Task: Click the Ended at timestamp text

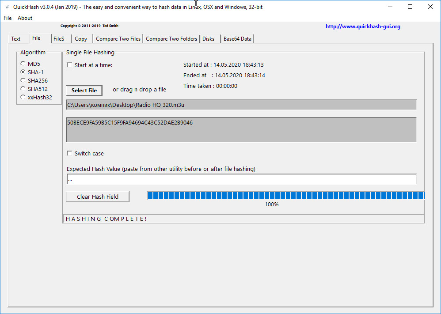Action: [x=224, y=76]
